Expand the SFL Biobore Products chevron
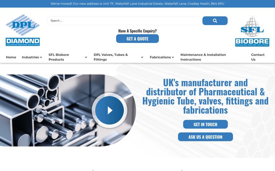This screenshot has width=275, height=171. point(86,57)
